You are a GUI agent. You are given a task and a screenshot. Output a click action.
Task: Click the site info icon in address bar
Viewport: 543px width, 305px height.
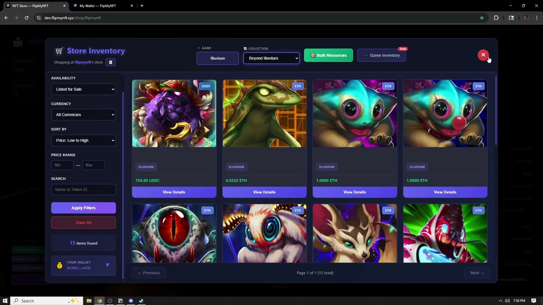tap(39, 18)
